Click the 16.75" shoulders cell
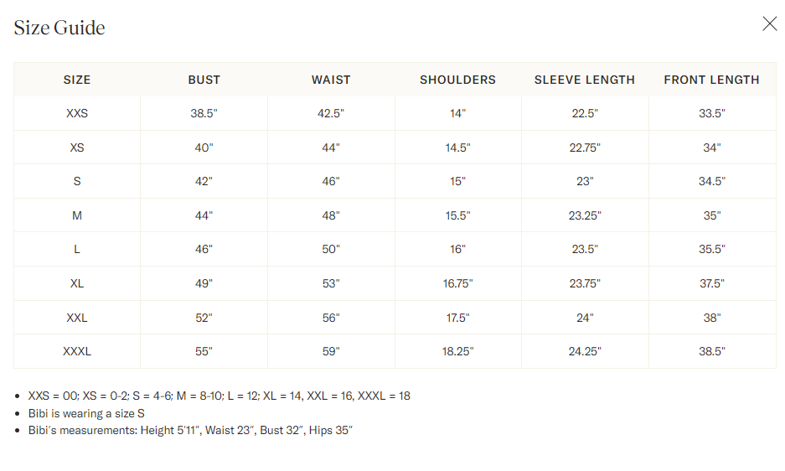 [x=457, y=283]
